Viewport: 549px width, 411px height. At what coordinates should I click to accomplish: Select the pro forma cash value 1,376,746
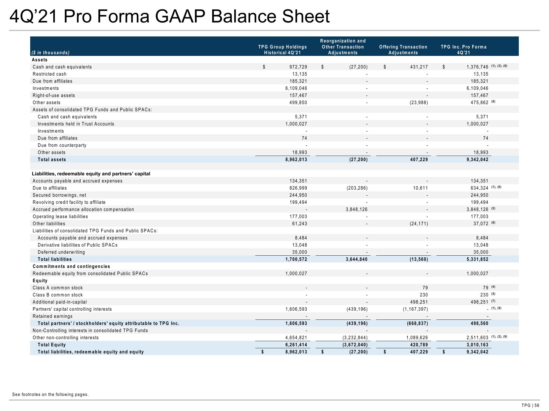pos(477,67)
